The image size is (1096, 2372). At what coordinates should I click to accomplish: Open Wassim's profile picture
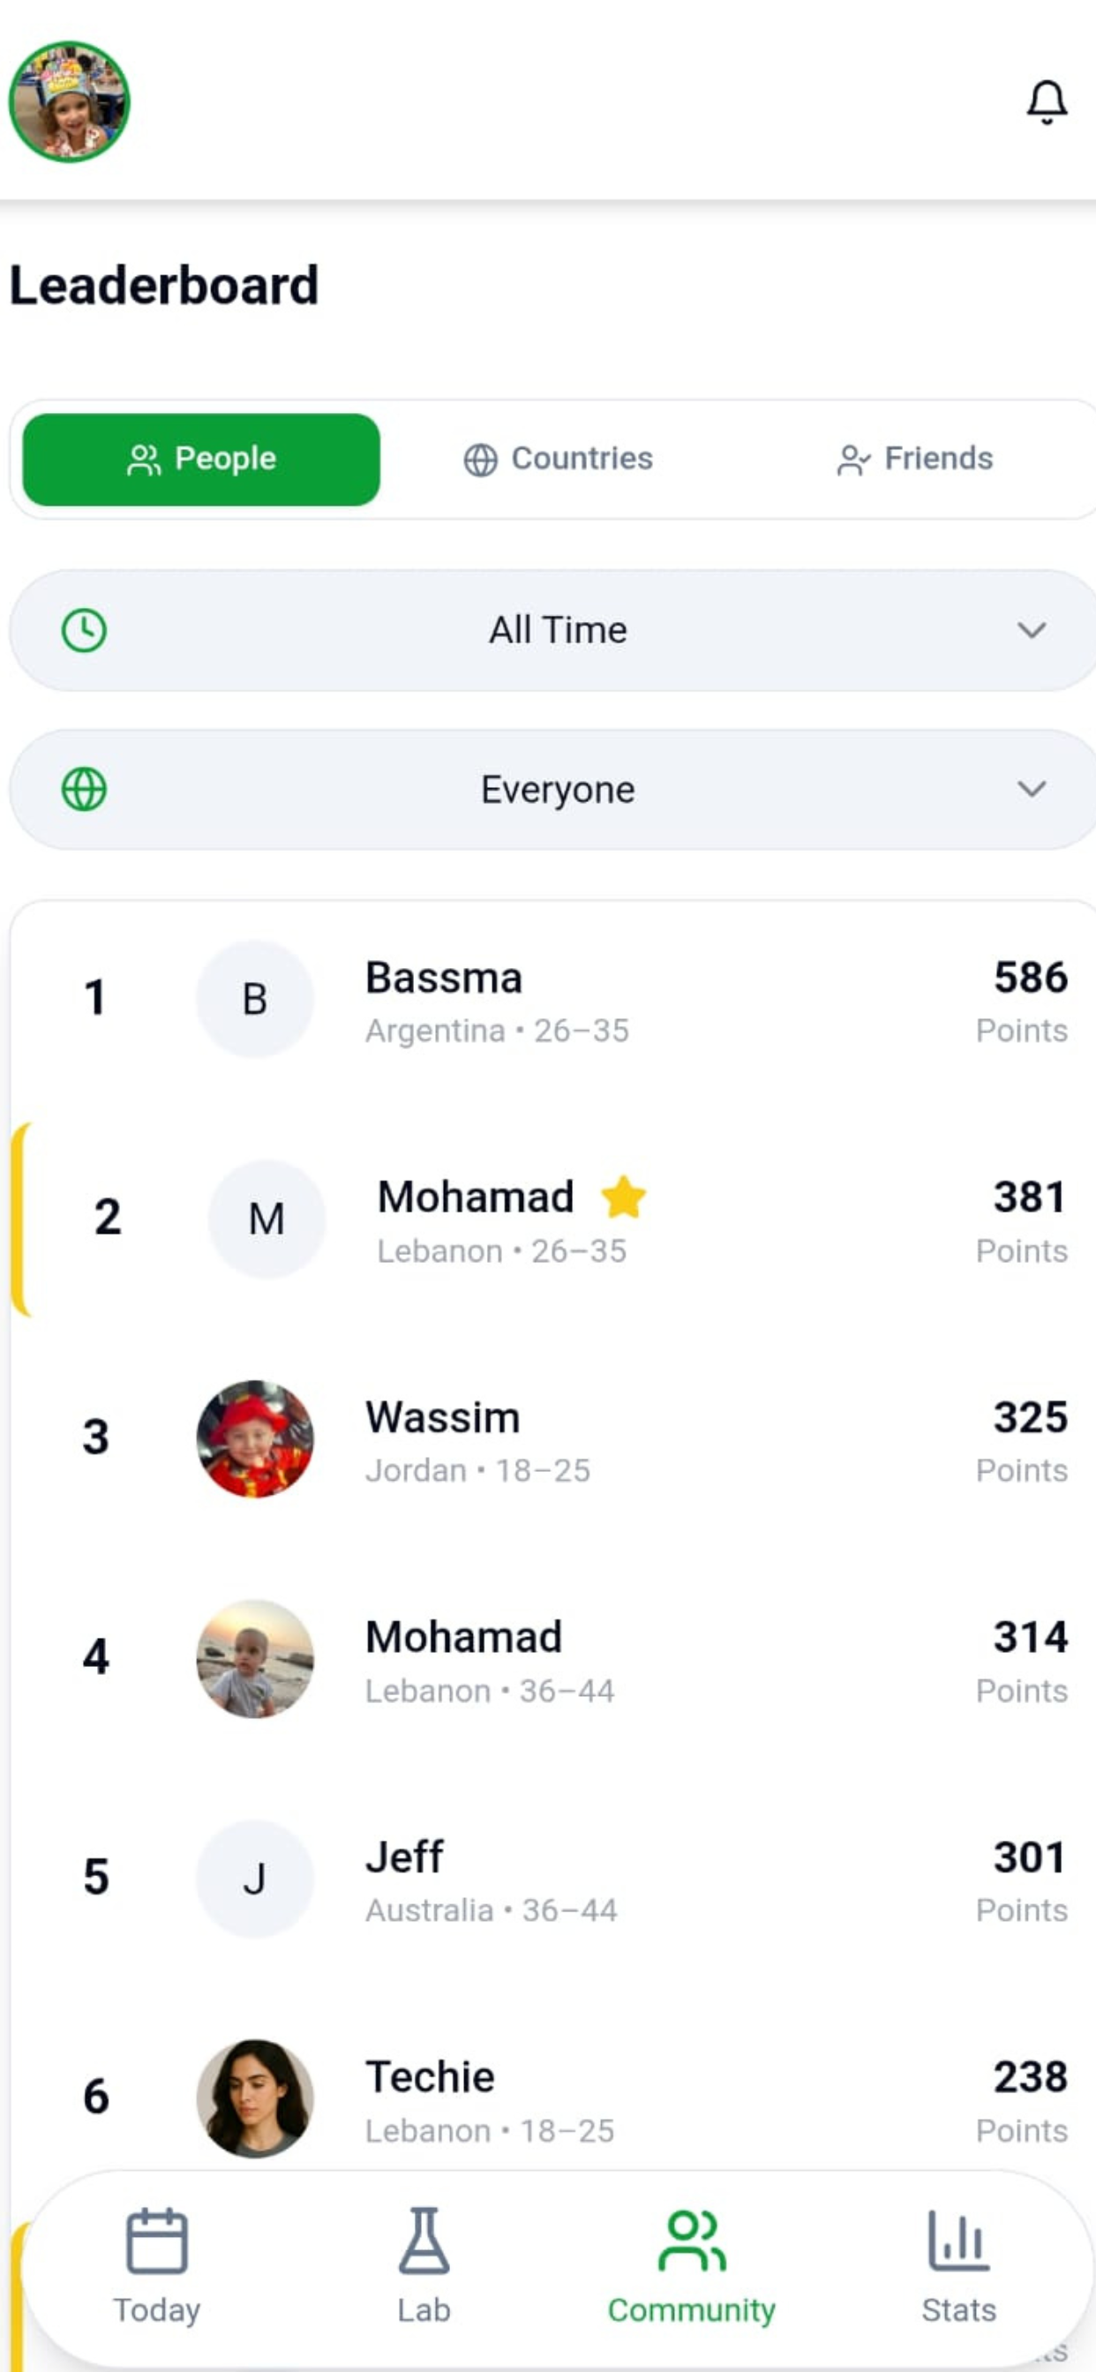coord(255,1438)
